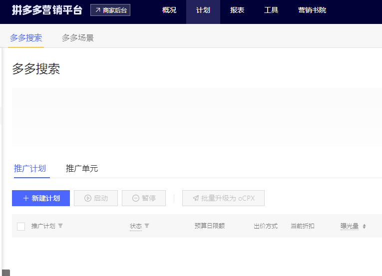
Task: Tick the select-all checkbox in table header
Action: pyautogui.click(x=21, y=226)
